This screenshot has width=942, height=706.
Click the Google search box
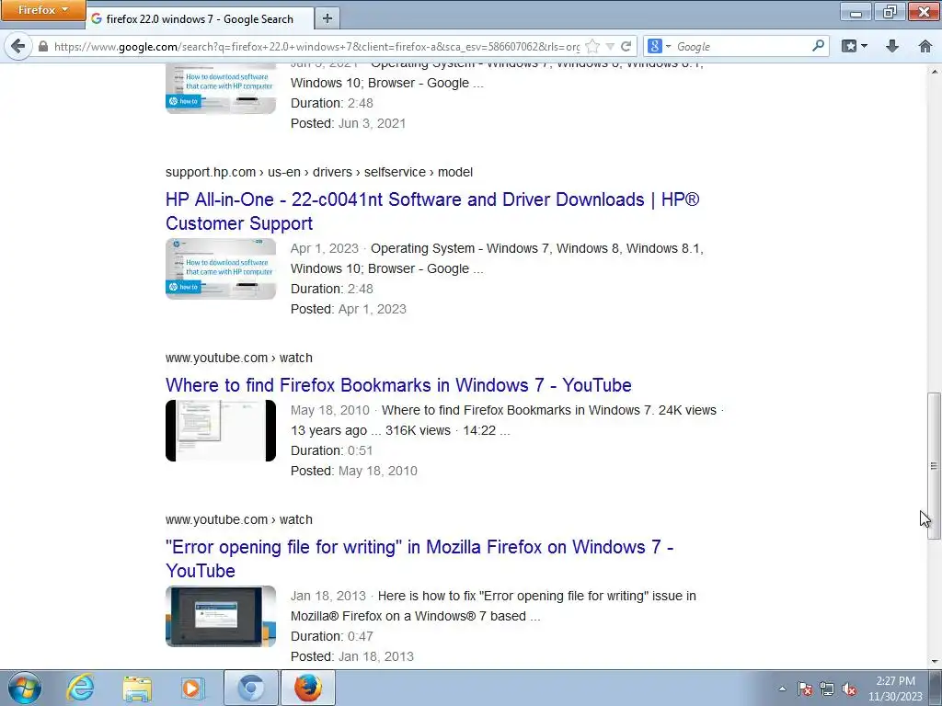click(742, 46)
